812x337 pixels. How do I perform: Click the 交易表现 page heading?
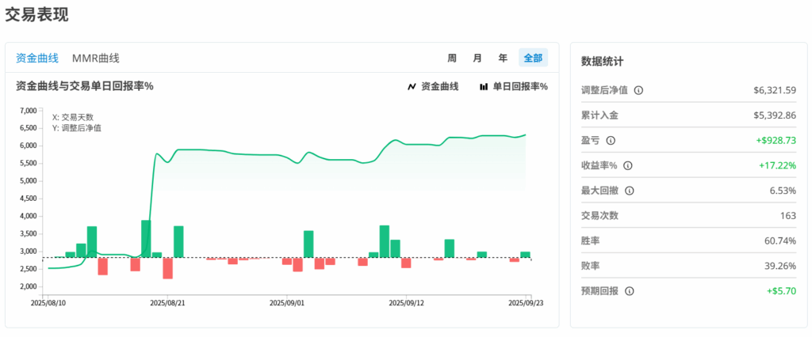coord(36,14)
